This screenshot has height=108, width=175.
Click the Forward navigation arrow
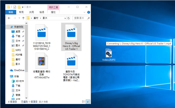[15, 18]
